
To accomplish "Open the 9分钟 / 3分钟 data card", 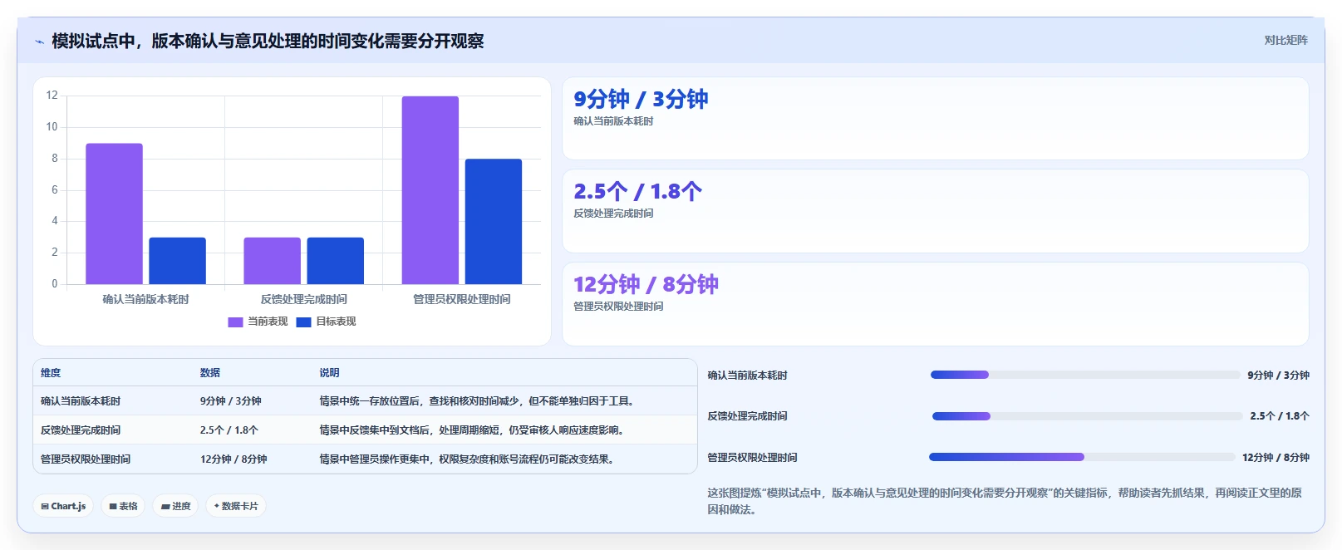I will tap(936, 118).
